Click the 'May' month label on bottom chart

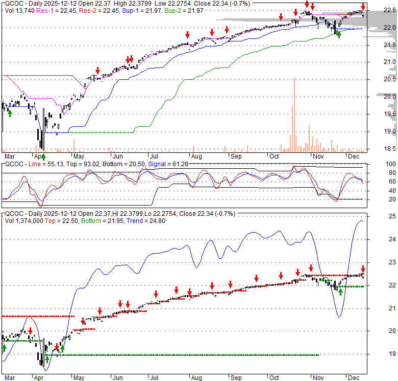(x=79, y=378)
